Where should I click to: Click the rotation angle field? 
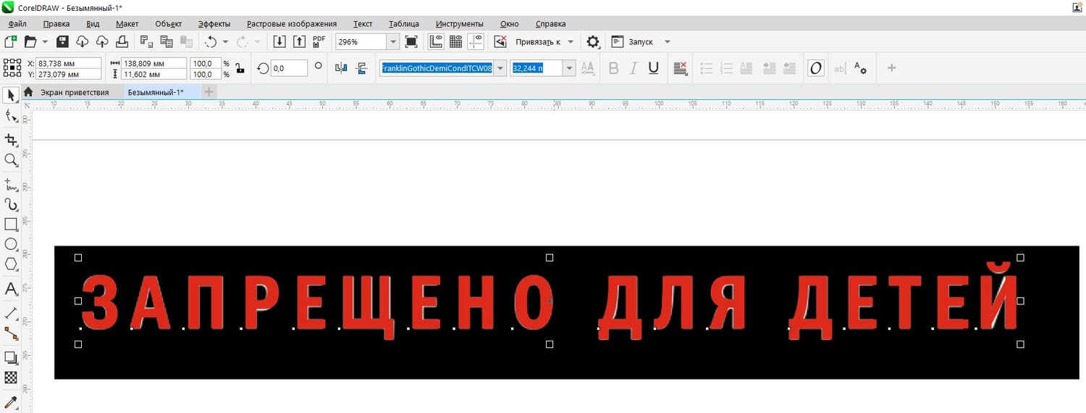pyautogui.click(x=289, y=68)
